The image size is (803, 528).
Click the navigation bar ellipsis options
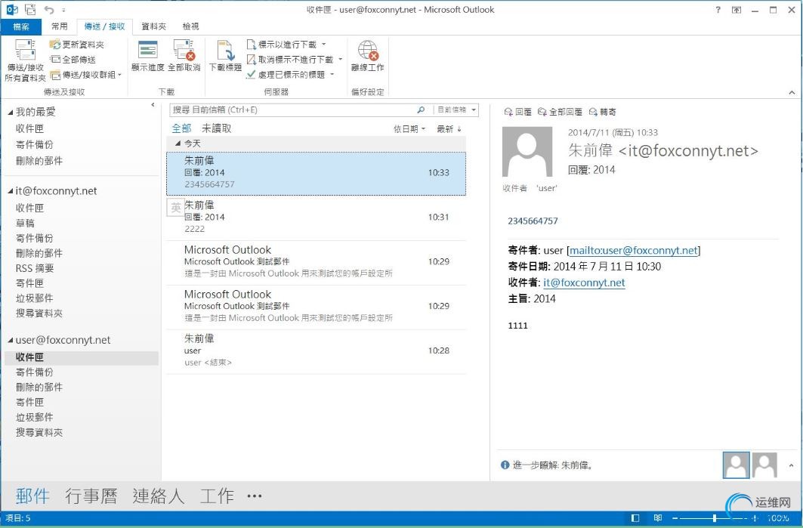pos(255,496)
